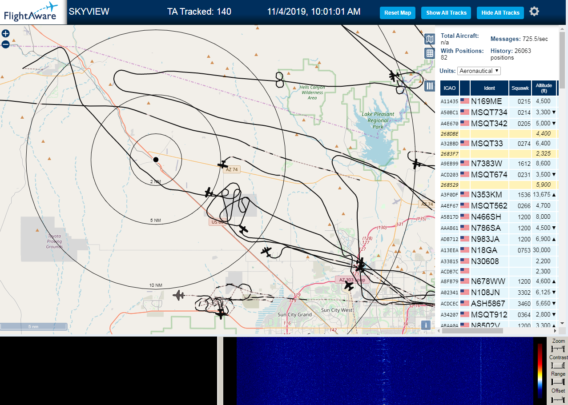Click Hide All Tracks button
Image resolution: width=568 pixels, height=405 pixels.
pos(500,13)
